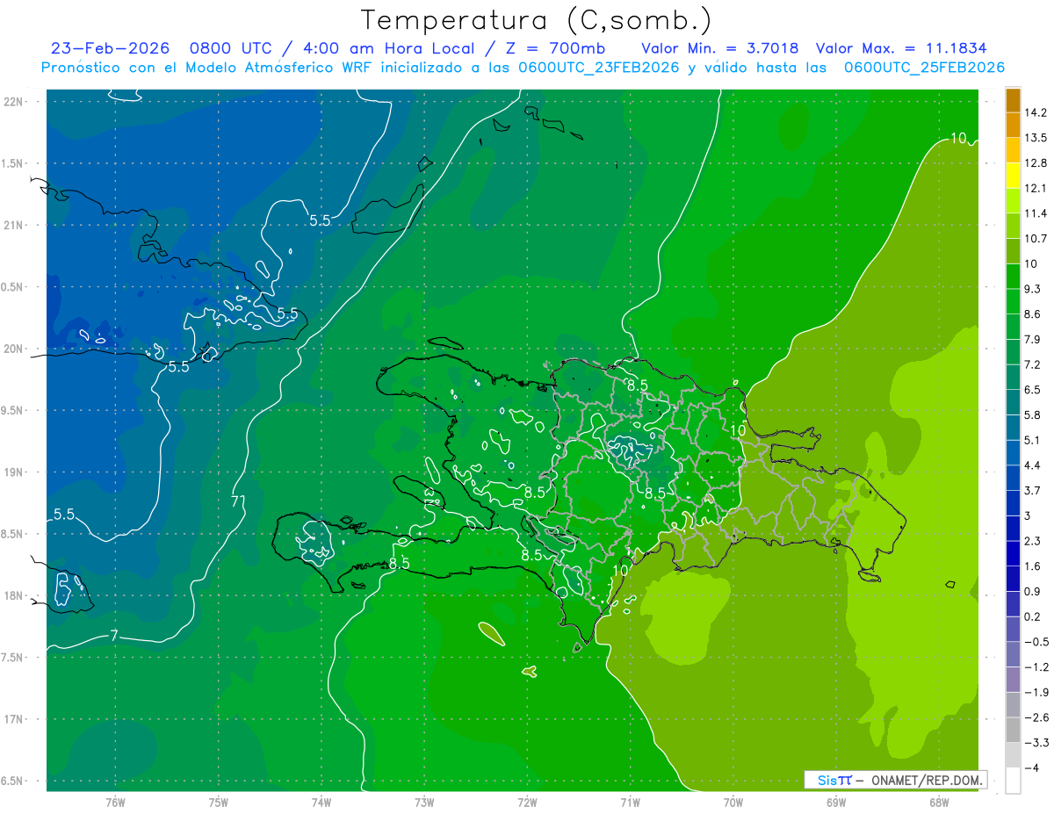Screen dimensions: 1054x814
Task: Click the "0.9" colorbar label
Action: pyautogui.click(x=1033, y=591)
